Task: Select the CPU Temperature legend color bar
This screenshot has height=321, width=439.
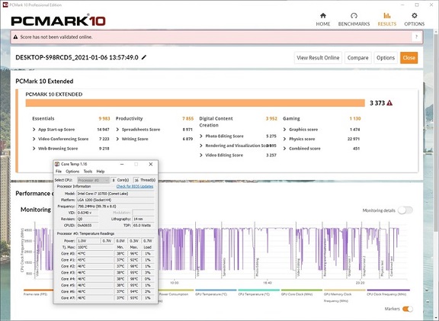Action: click(x=258, y=290)
